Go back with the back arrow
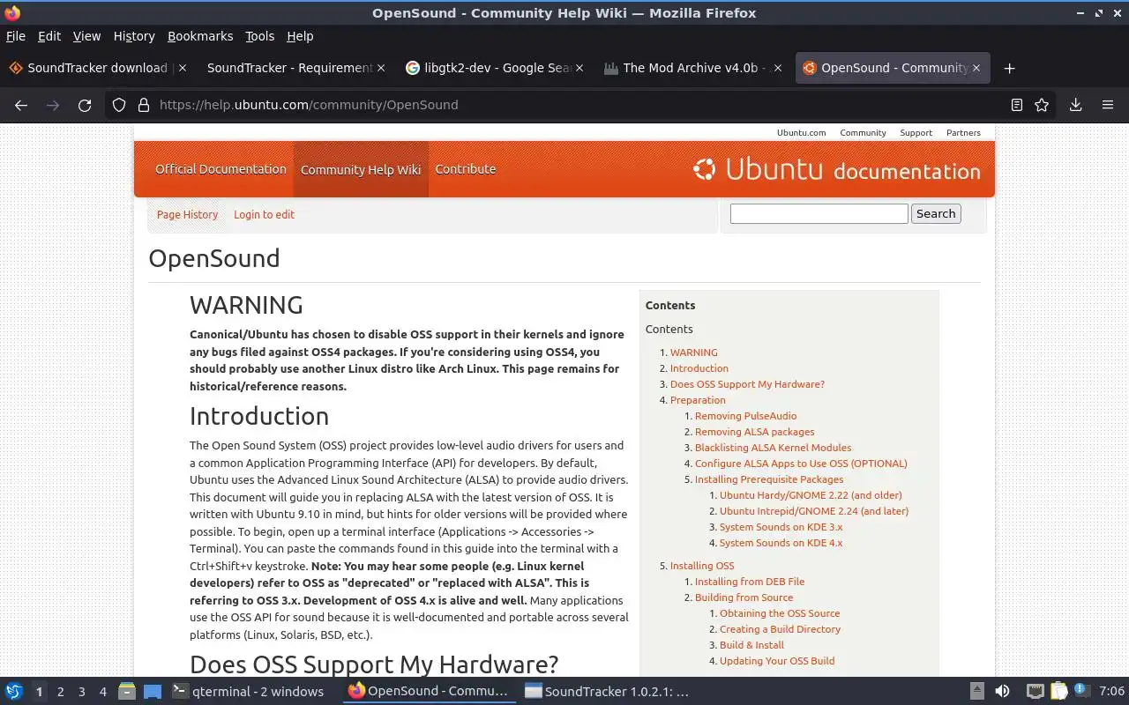The height and width of the screenshot is (705, 1129). 21,105
